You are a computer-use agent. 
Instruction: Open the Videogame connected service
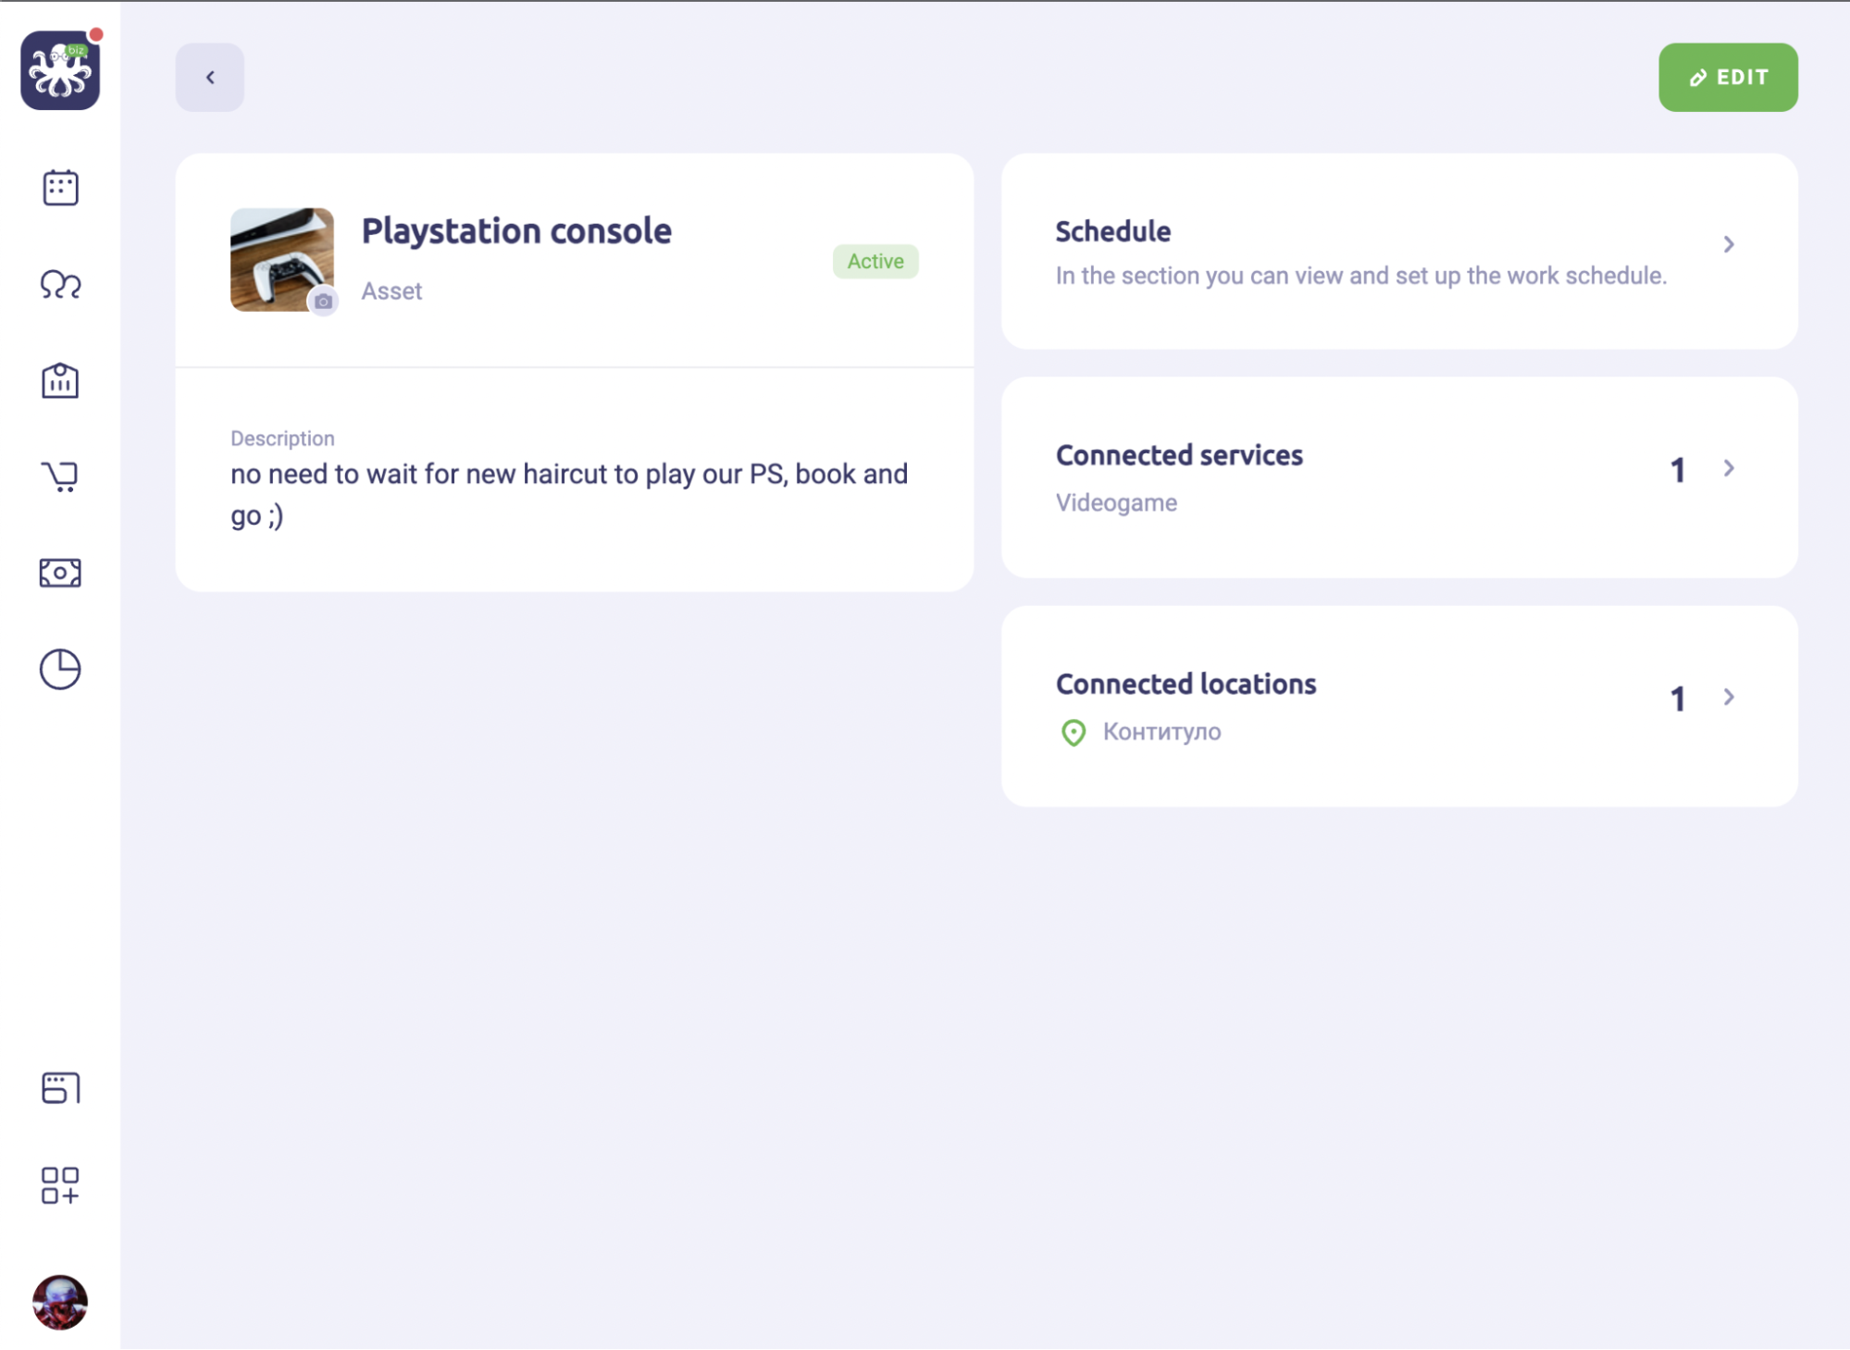pyautogui.click(x=1116, y=502)
